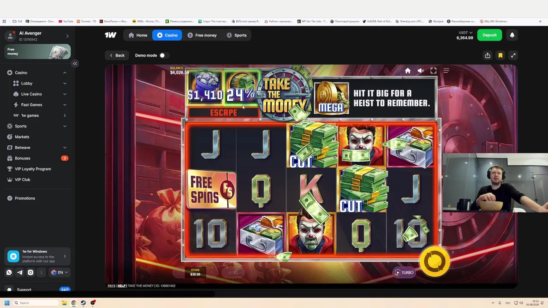Click the in-game home icon

408,71
